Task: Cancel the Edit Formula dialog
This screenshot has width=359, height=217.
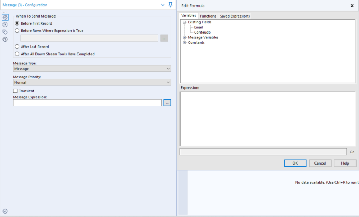Action: [320, 163]
